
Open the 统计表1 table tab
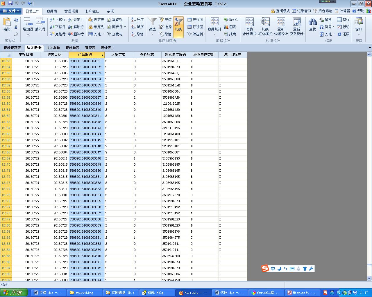point(107,48)
